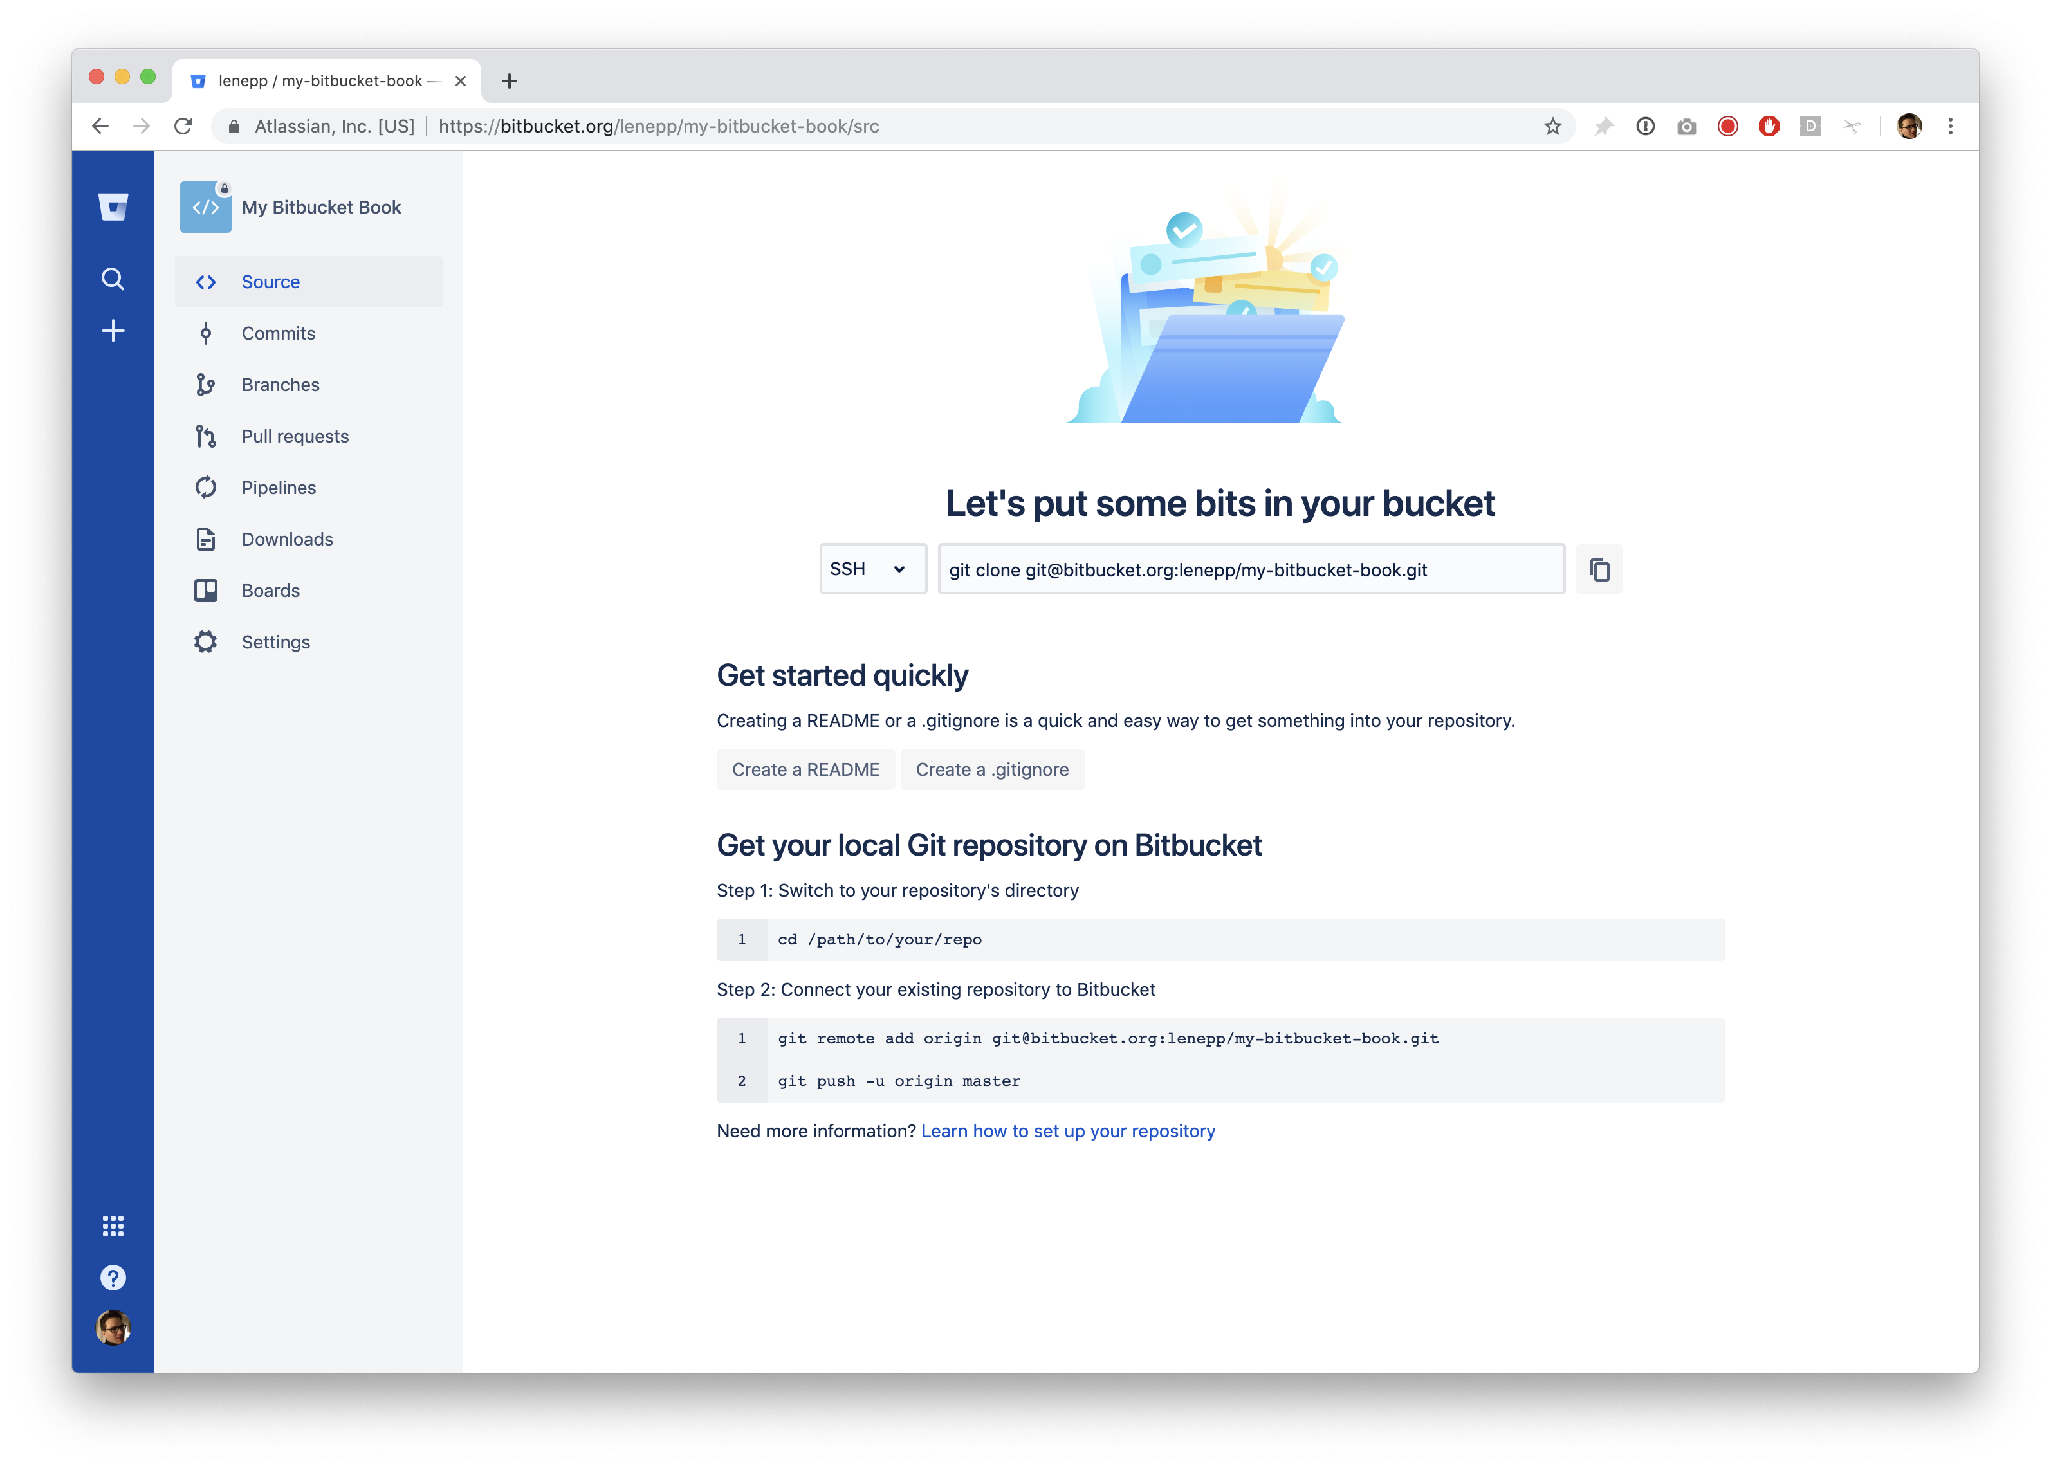Click the user avatar at the sidebar bottom

[x=113, y=1329]
